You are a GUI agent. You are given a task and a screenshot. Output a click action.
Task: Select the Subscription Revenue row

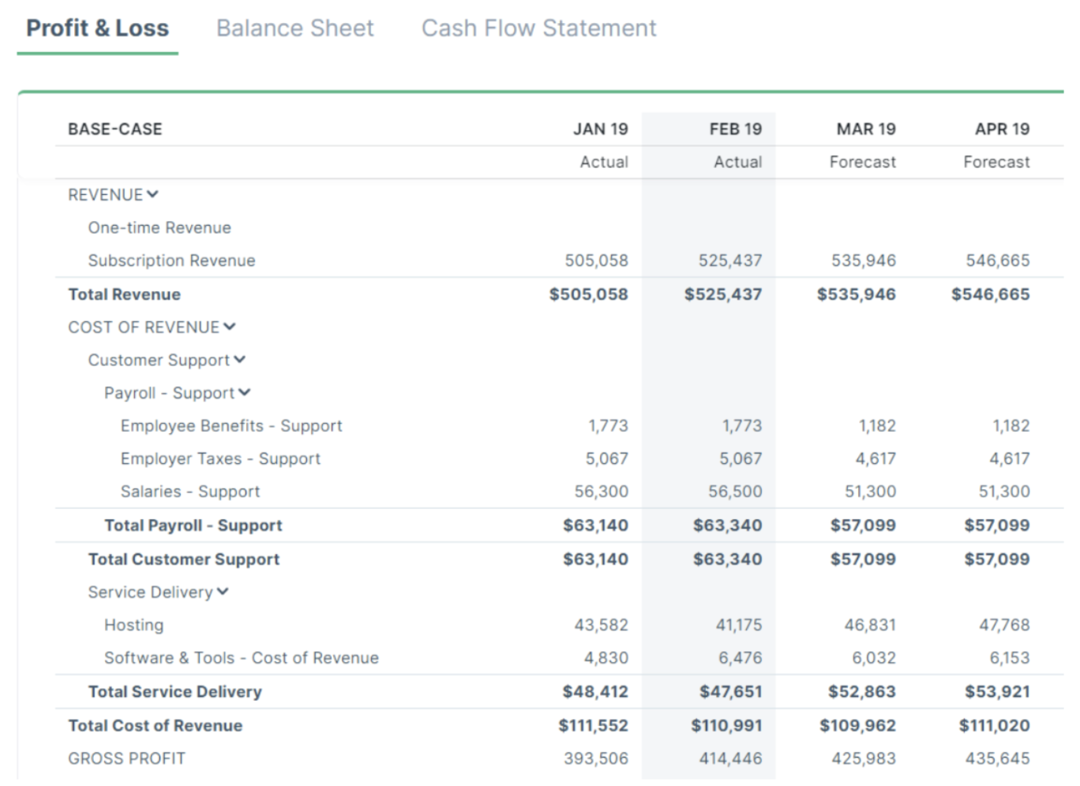tap(171, 260)
